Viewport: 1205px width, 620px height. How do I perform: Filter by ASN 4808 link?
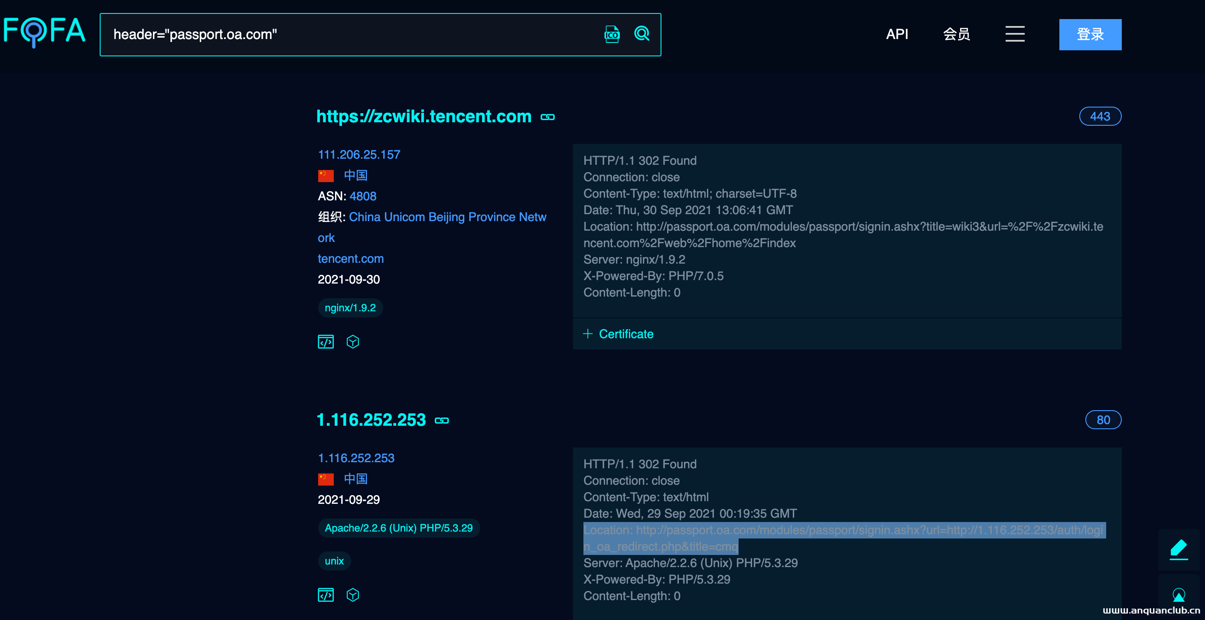[x=362, y=196]
